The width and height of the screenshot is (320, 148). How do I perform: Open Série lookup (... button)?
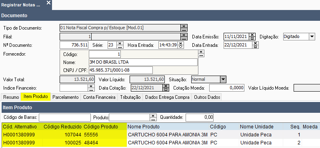click(120, 47)
